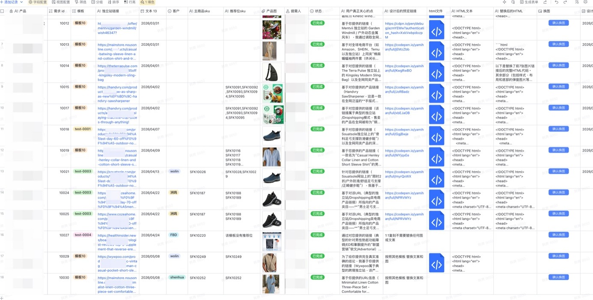Open the history clock icon
The image size is (593, 300).
pyautogui.click(x=513, y=2)
